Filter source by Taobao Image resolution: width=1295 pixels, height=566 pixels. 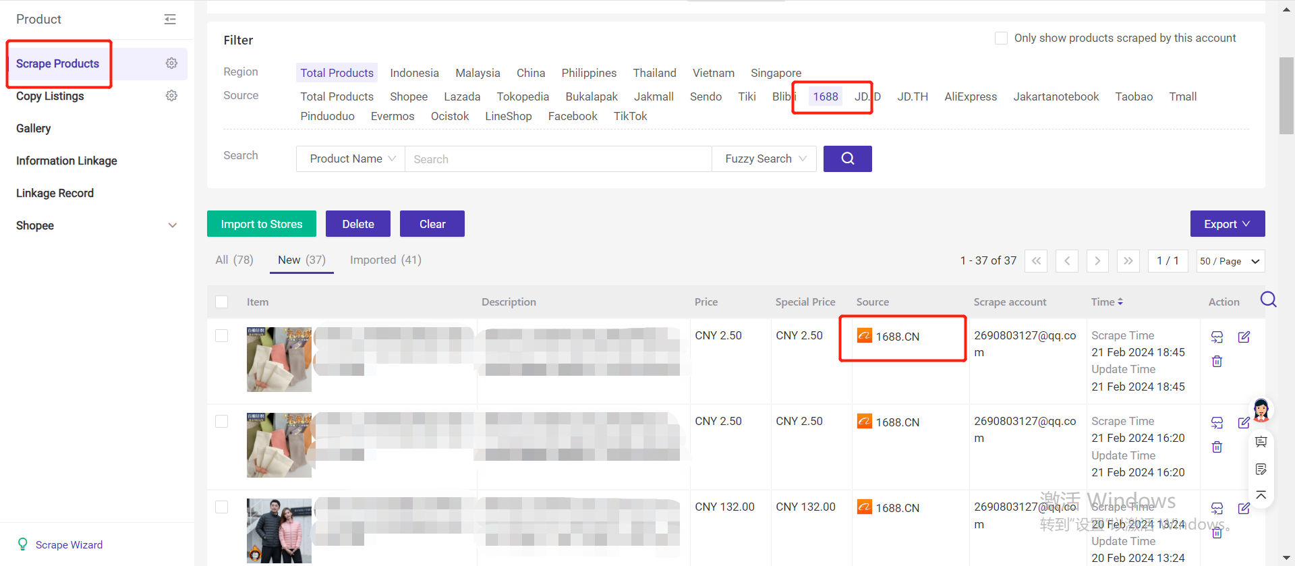click(x=1134, y=96)
